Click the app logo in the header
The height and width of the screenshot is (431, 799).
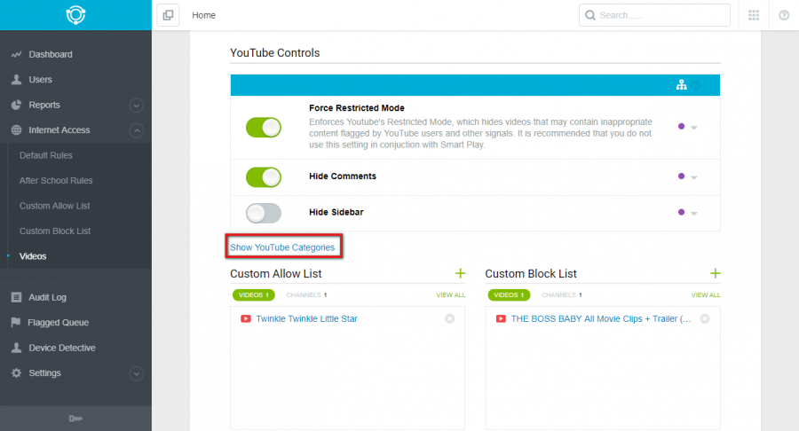pos(75,15)
